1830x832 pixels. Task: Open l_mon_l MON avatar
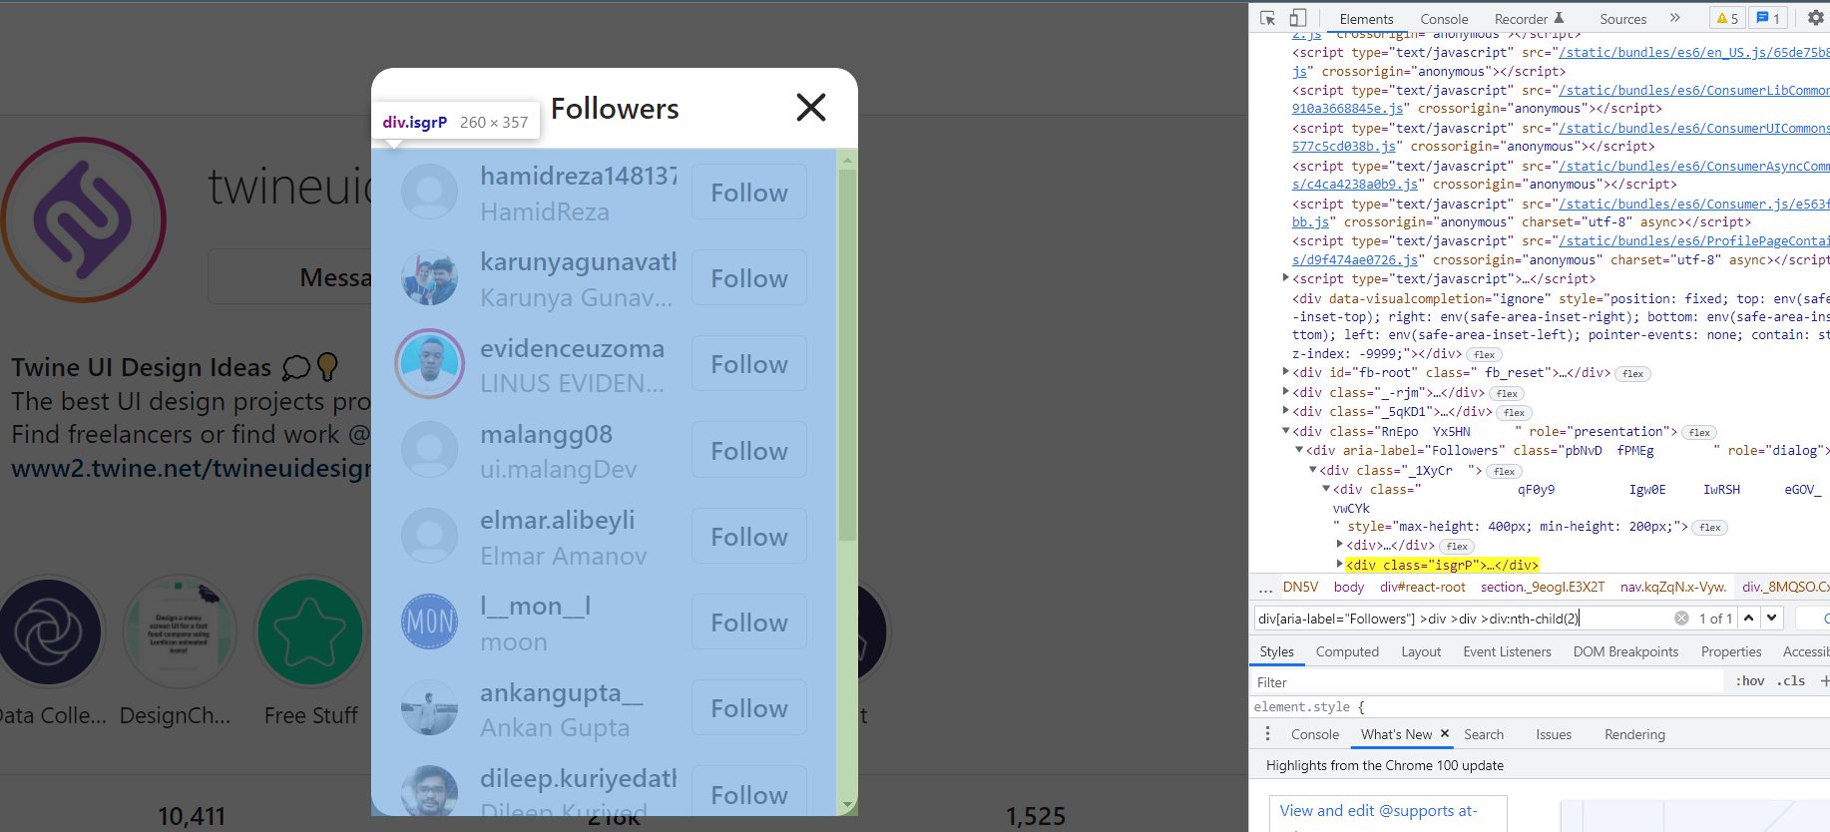pos(429,622)
